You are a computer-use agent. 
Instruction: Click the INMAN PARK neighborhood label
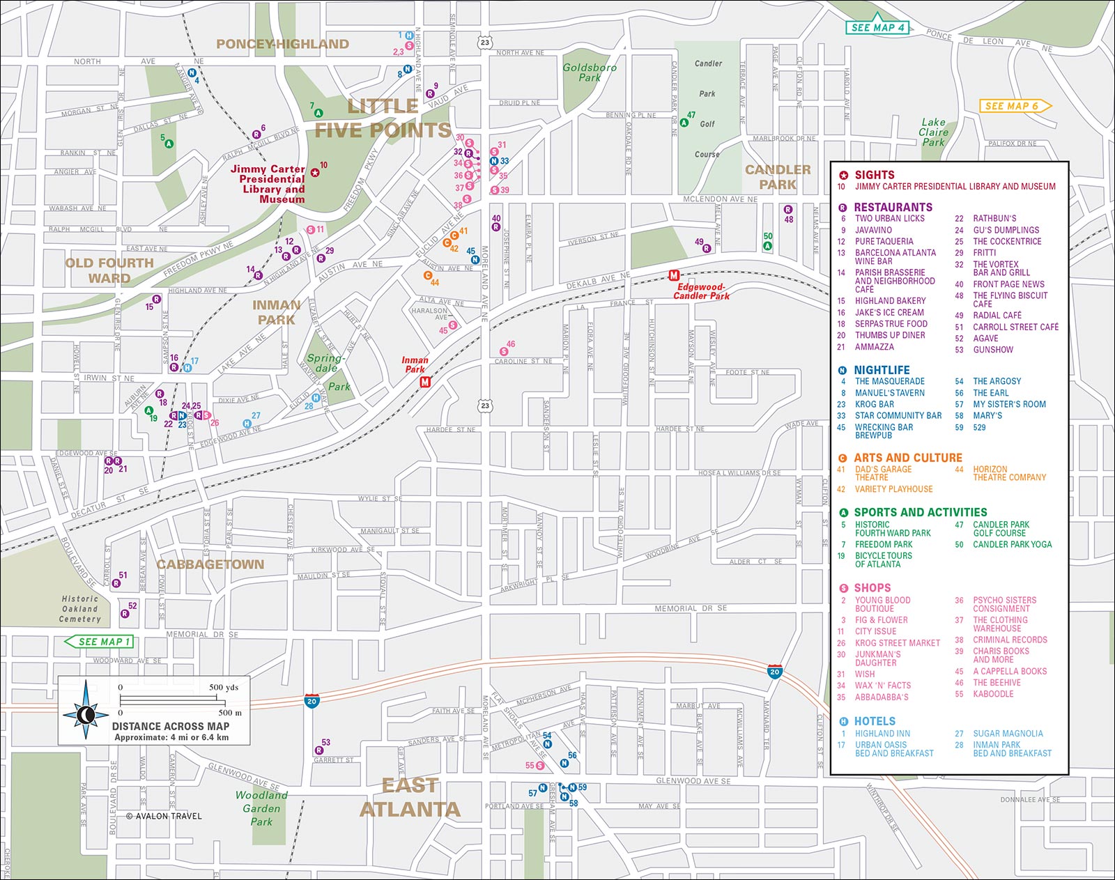coord(277,312)
